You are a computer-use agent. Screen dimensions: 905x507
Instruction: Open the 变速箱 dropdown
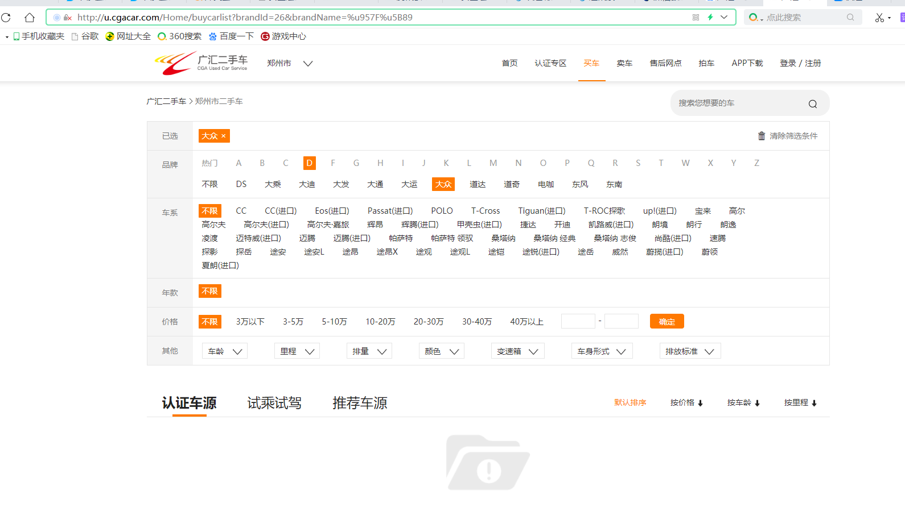[x=518, y=351]
